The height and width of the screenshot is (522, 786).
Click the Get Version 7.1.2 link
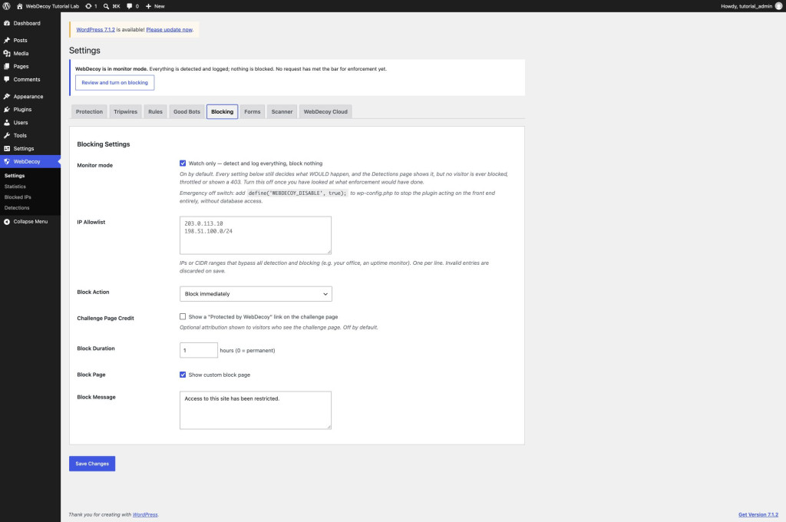pyautogui.click(x=758, y=514)
